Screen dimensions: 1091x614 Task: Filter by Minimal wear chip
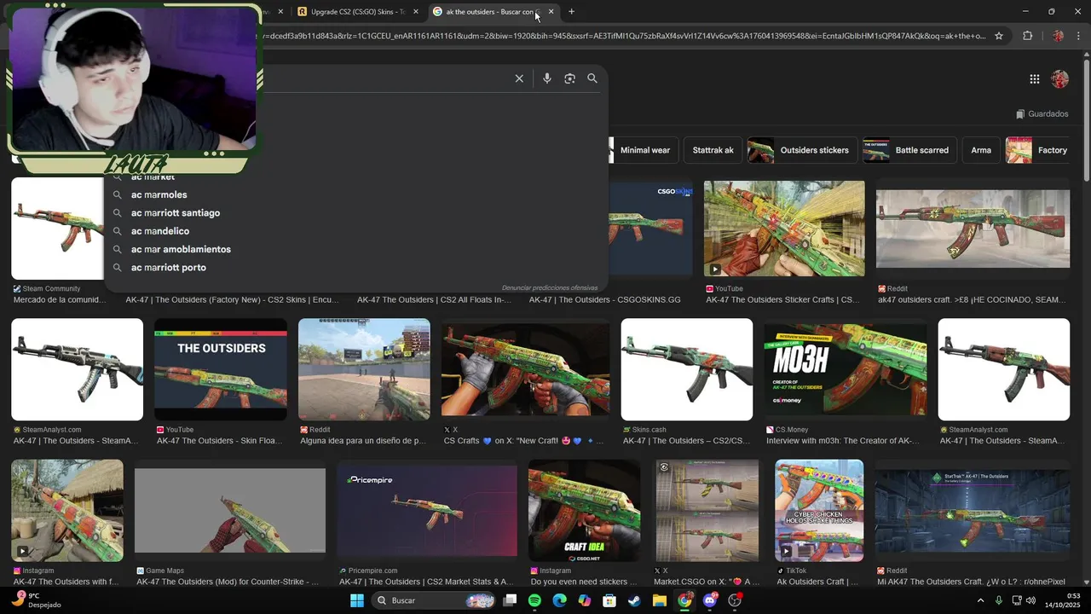645,150
